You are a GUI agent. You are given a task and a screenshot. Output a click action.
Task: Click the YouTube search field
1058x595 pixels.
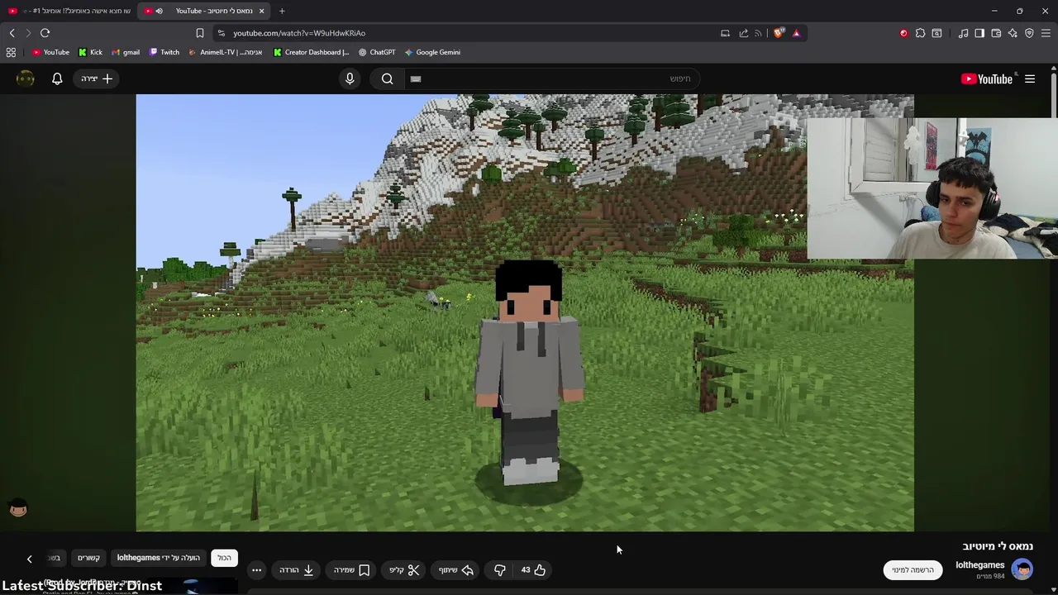click(552, 79)
